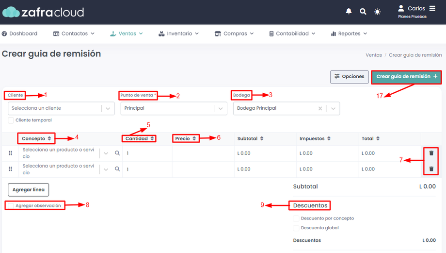Enable Descuento global
Image resolution: width=446 pixels, height=253 pixels.
pos(296,228)
